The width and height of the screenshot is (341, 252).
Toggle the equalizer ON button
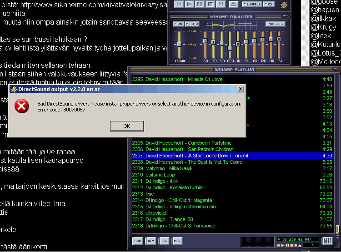179,24
